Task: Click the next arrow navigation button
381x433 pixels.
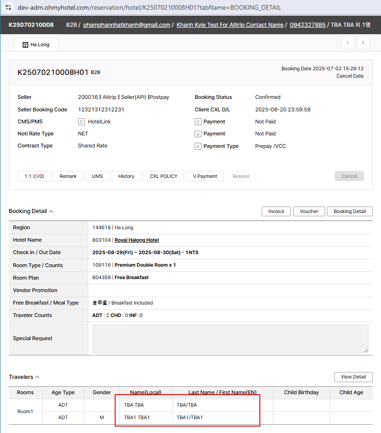Action: point(363,43)
